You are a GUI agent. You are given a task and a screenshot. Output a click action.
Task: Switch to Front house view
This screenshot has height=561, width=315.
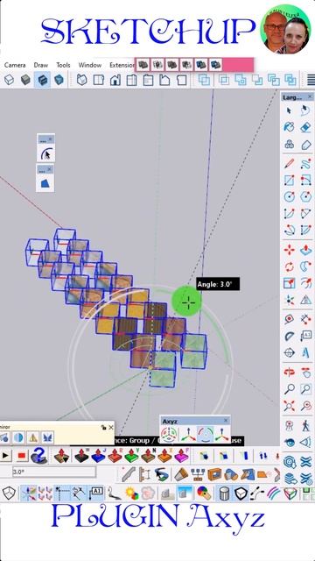pyautogui.click(x=115, y=80)
